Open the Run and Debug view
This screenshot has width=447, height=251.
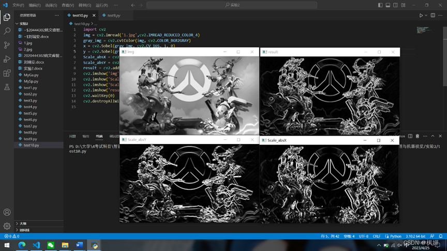(7, 59)
